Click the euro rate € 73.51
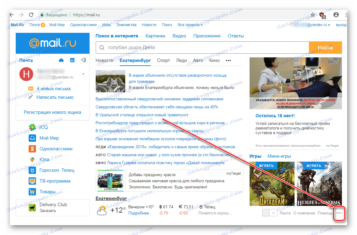The image size is (357, 235). pos(186,207)
